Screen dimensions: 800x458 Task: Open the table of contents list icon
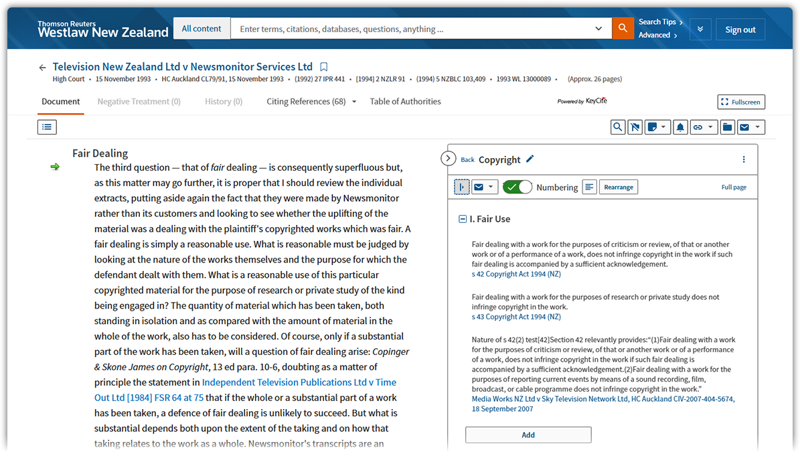pos(47,127)
